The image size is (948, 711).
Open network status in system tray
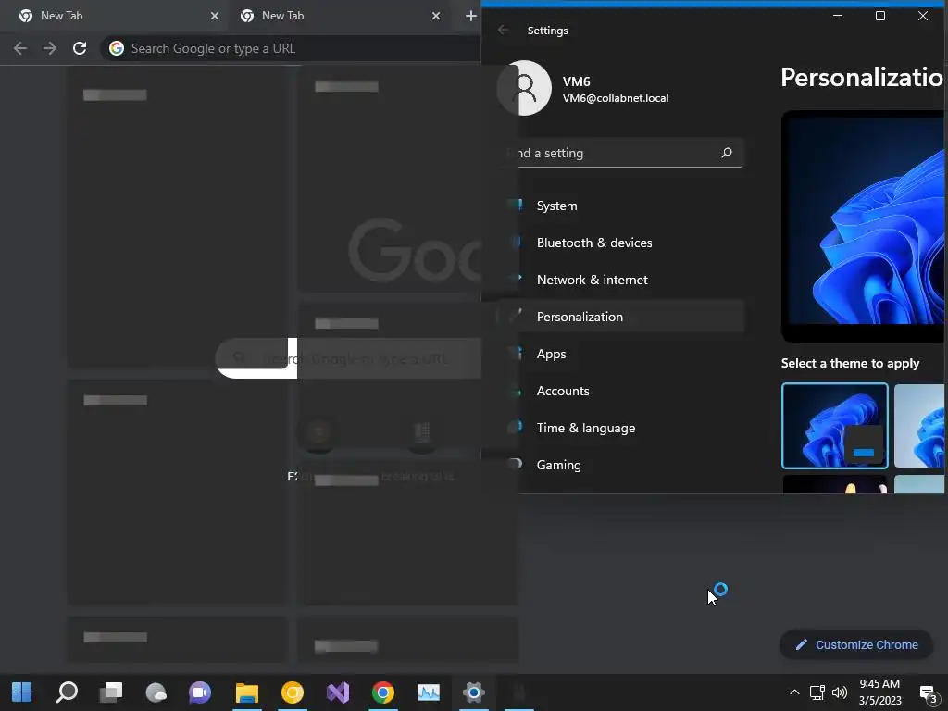tap(817, 692)
